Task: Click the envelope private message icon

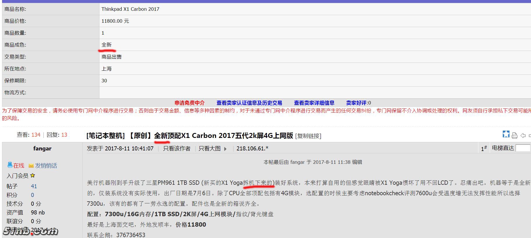Action: tap(31, 166)
